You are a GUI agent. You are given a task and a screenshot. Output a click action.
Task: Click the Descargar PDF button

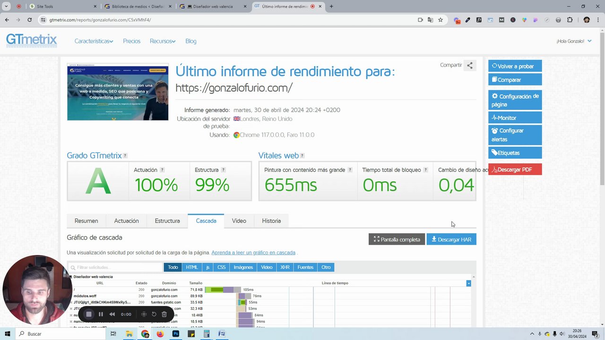pos(515,170)
